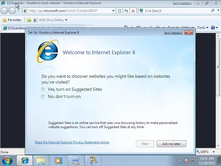The height and width of the screenshot is (166, 221).
Task: Click the Done status bar text
Action: 4,152
